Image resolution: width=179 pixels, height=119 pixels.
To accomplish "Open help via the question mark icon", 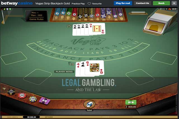I will click(166, 9).
